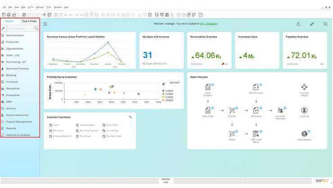
Task: Click the Delivery cart icon
Action: pos(232,110)
